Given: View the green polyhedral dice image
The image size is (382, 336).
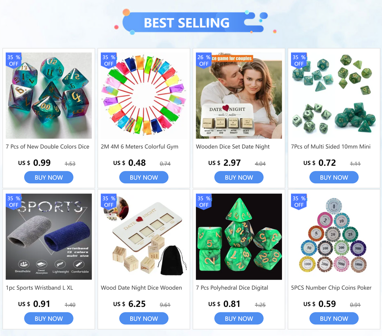Looking at the screenshot, I should point(239,237).
